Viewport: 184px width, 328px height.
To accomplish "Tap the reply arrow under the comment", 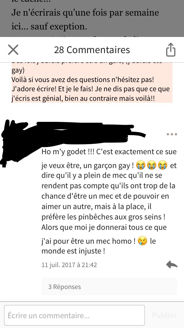I will point(172,264).
